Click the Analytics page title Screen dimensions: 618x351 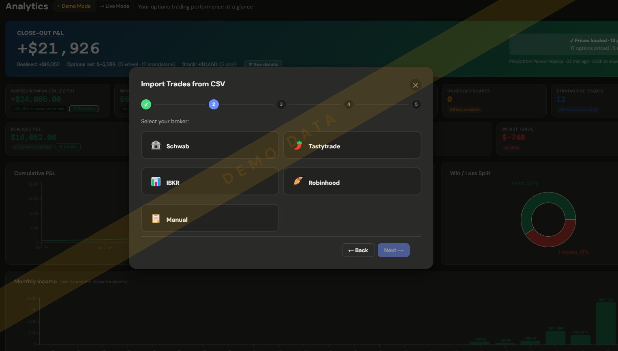[27, 6]
